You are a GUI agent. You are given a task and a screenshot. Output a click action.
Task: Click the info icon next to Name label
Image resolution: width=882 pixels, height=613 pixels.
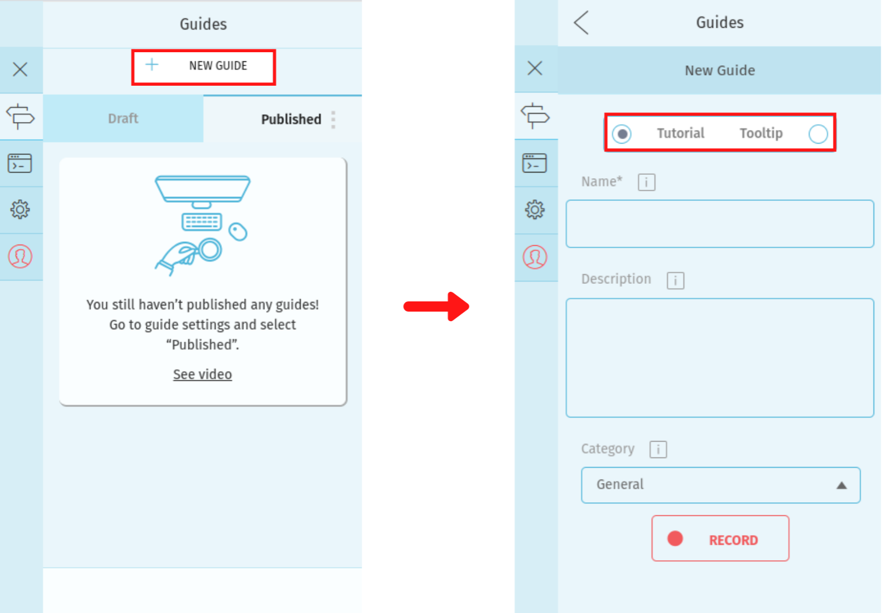(646, 182)
